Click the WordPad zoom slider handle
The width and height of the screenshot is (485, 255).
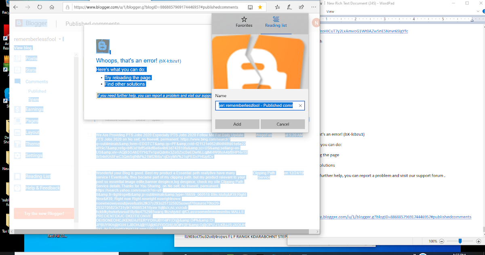tap(460, 241)
